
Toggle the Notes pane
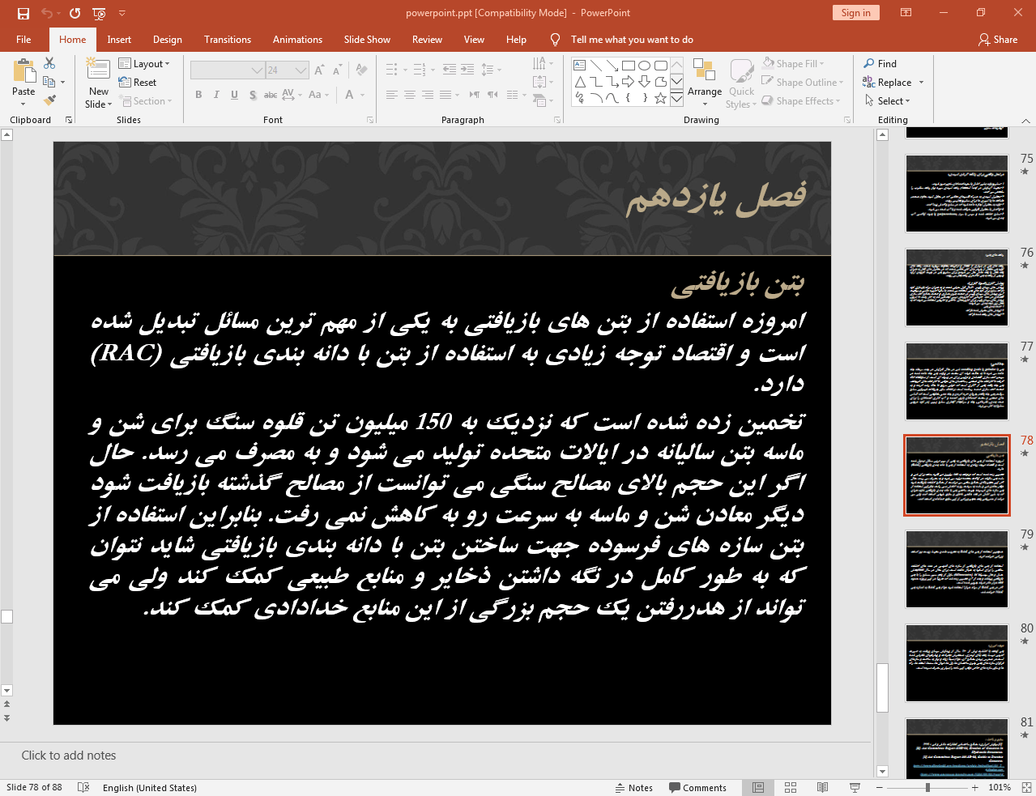coord(633,787)
